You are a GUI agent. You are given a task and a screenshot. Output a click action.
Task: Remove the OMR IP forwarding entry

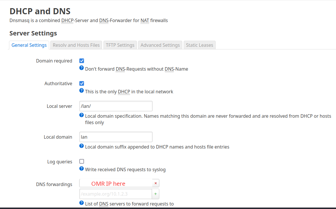coord(156,183)
